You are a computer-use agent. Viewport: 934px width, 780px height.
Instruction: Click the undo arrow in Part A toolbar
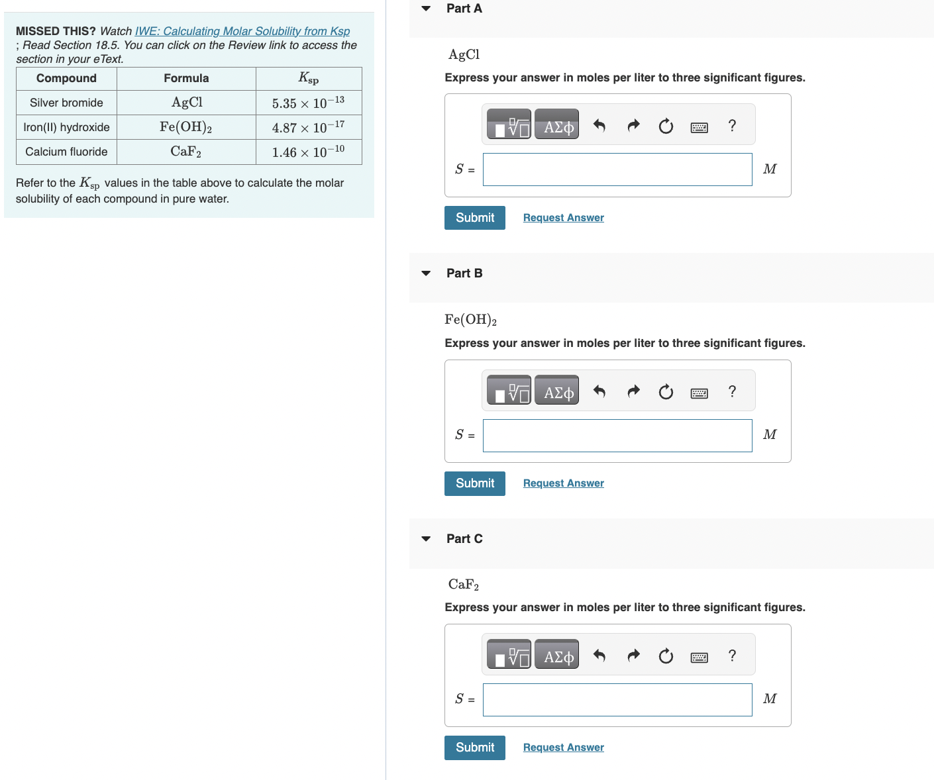(599, 125)
